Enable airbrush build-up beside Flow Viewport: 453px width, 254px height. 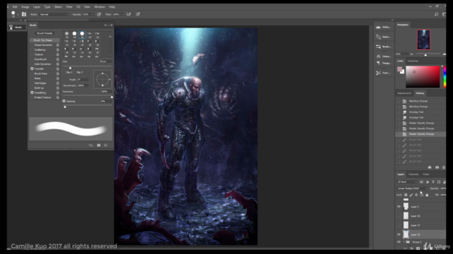129,14
